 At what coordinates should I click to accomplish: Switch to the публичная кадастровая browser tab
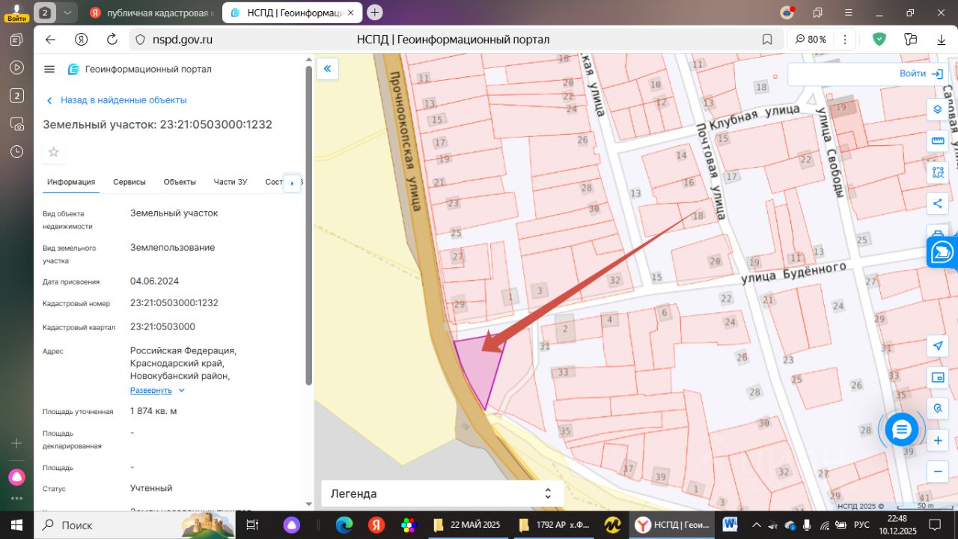point(152,13)
